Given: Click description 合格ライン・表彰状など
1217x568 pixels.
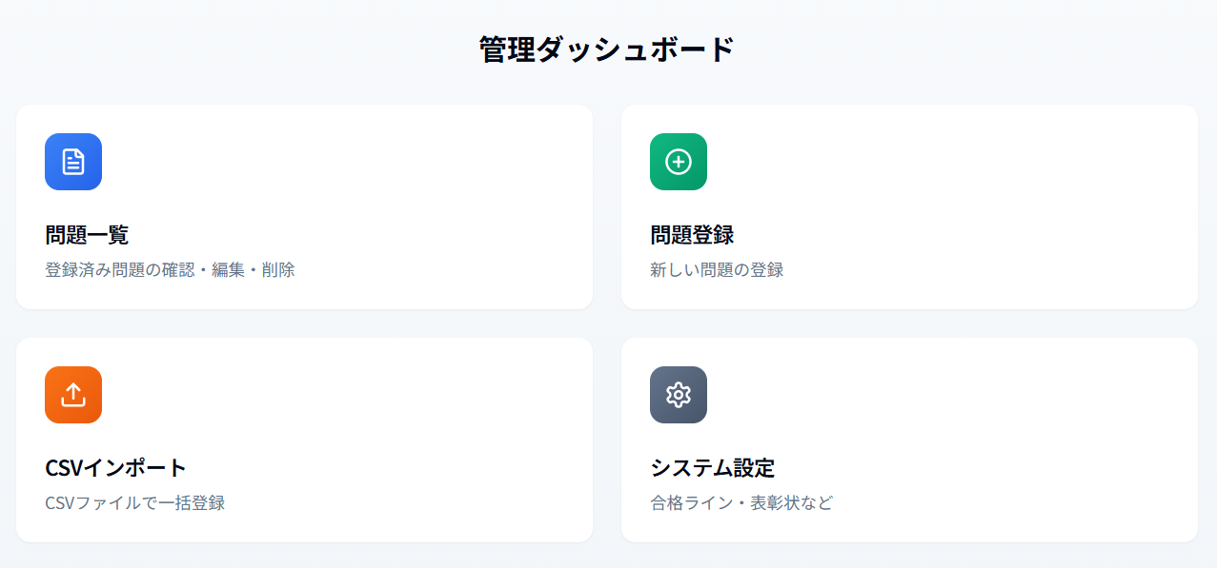Looking at the screenshot, I should point(741,503).
